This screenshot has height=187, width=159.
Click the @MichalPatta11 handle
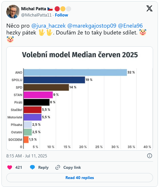36,15
